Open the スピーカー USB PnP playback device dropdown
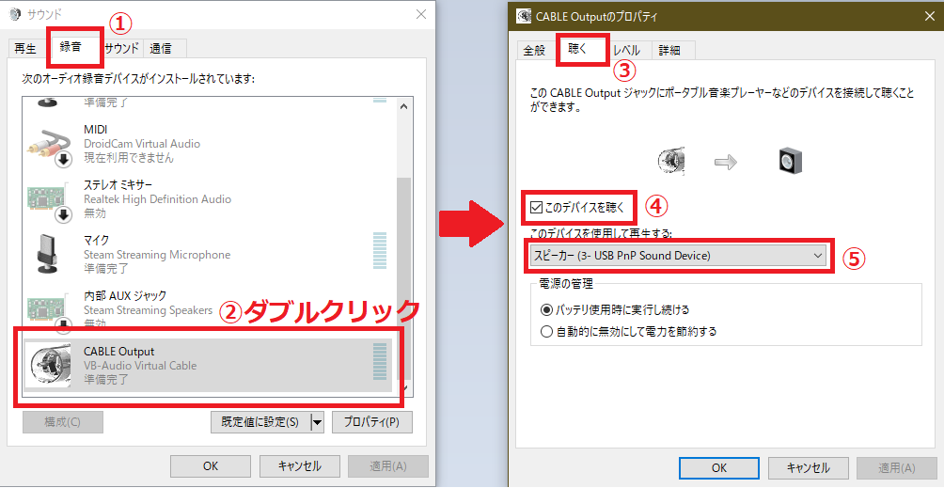Screen dimensions: 944x488 [x=678, y=256]
